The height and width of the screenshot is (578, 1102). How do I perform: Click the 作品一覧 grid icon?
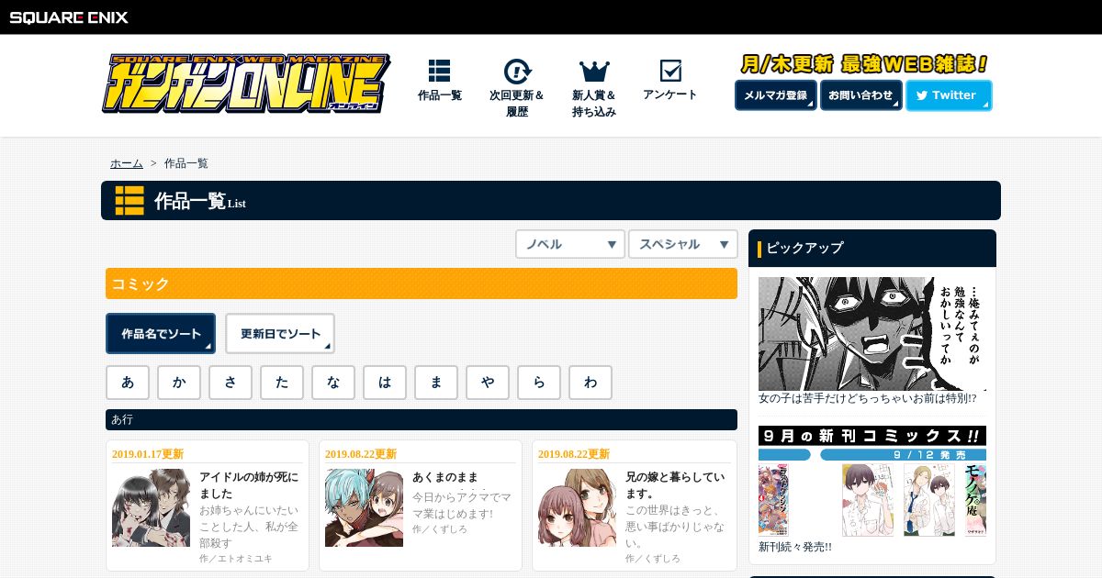439,71
